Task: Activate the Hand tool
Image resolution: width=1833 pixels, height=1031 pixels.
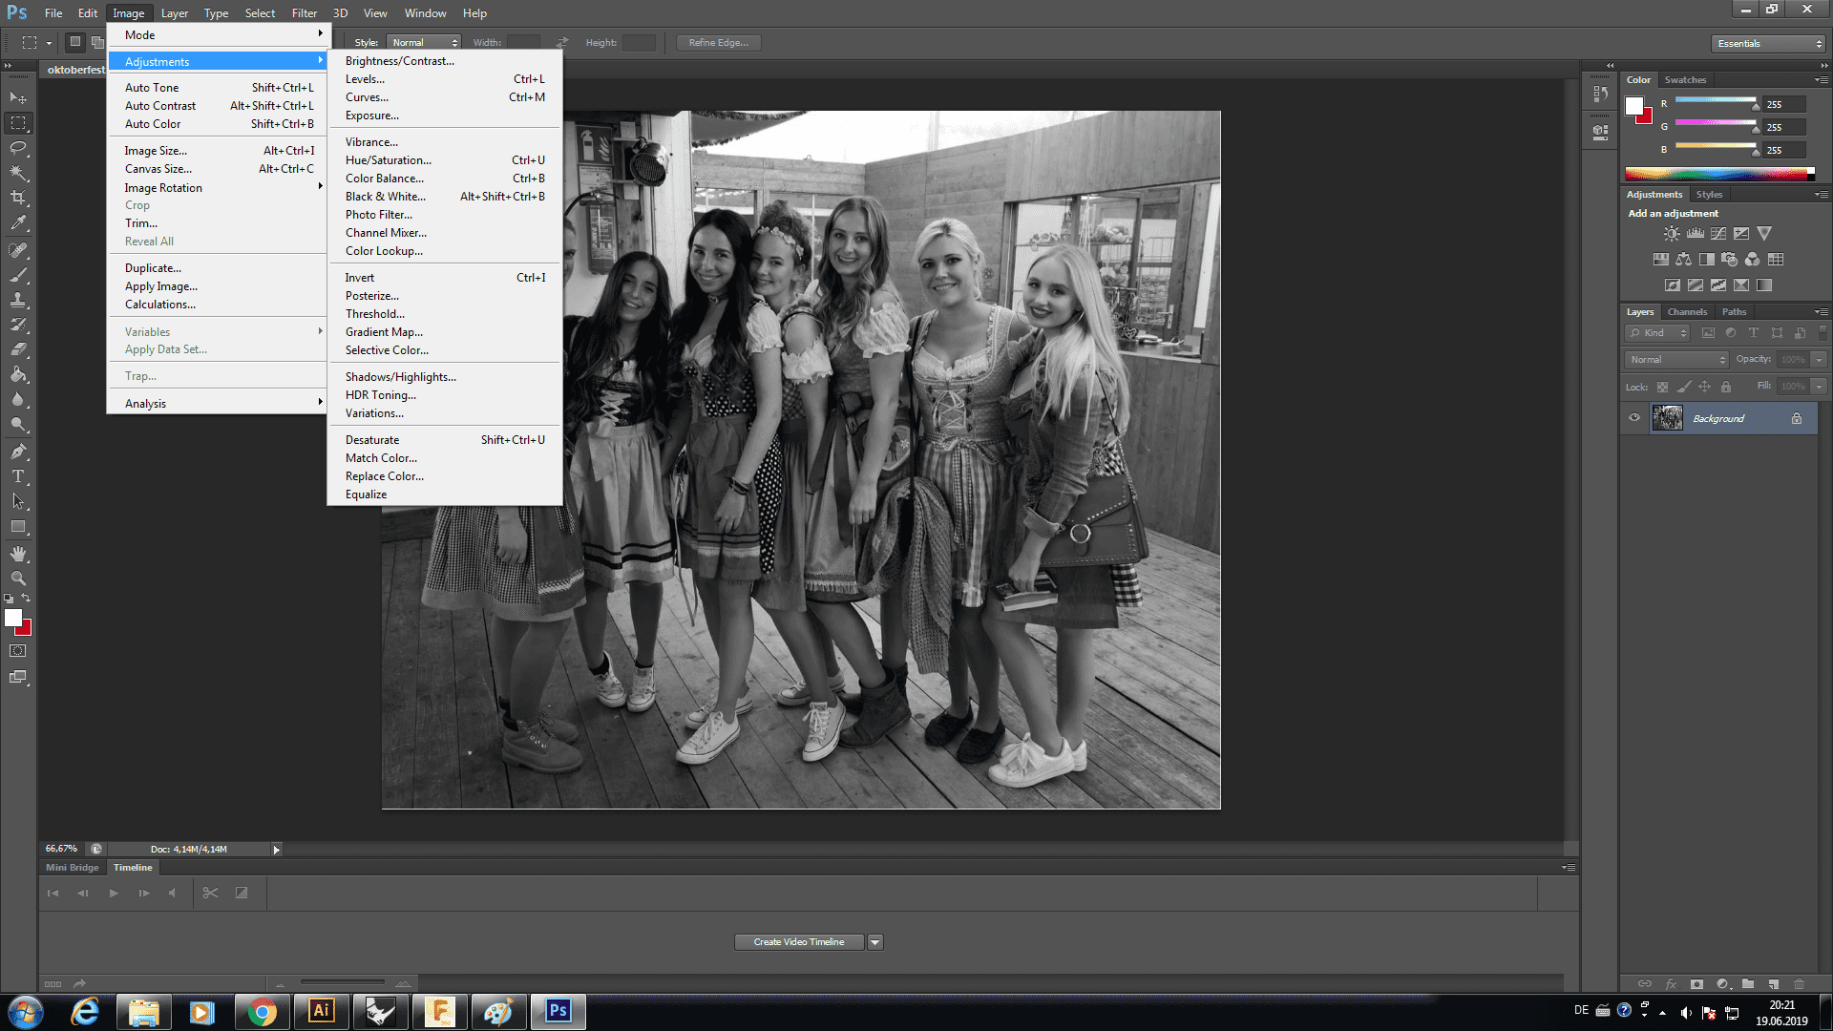Action: (18, 554)
